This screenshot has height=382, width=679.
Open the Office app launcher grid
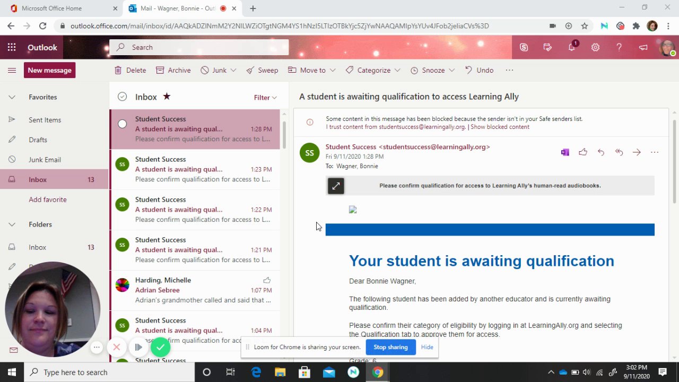(12, 47)
